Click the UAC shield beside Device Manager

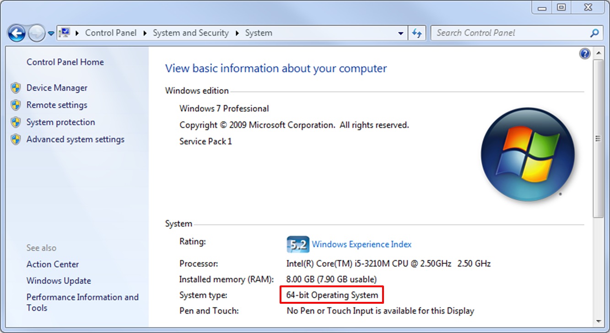(x=15, y=87)
